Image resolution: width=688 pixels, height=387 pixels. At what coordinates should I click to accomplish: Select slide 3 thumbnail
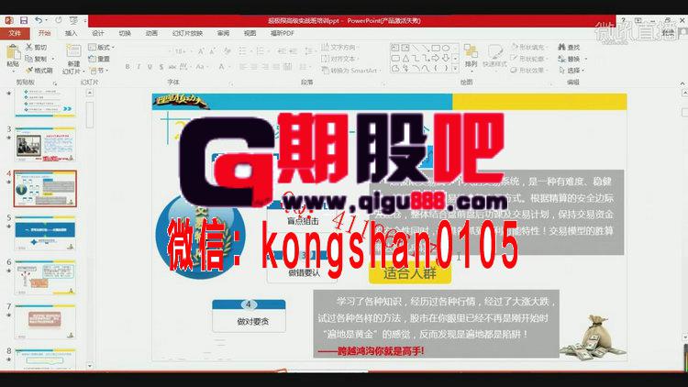[x=45, y=145]
